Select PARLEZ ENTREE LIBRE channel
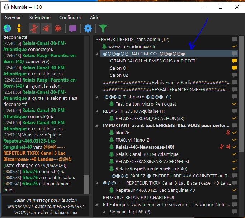Screen dimensions: 245x218 [x=171, y=176]
